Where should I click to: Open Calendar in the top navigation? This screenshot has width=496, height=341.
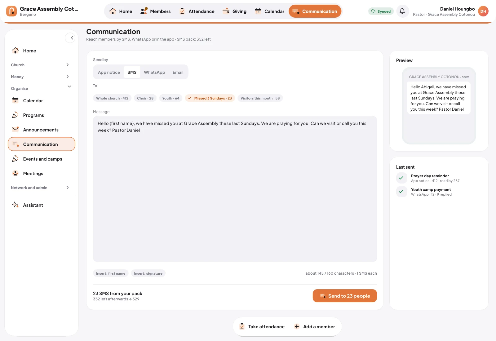click(269, 11)
